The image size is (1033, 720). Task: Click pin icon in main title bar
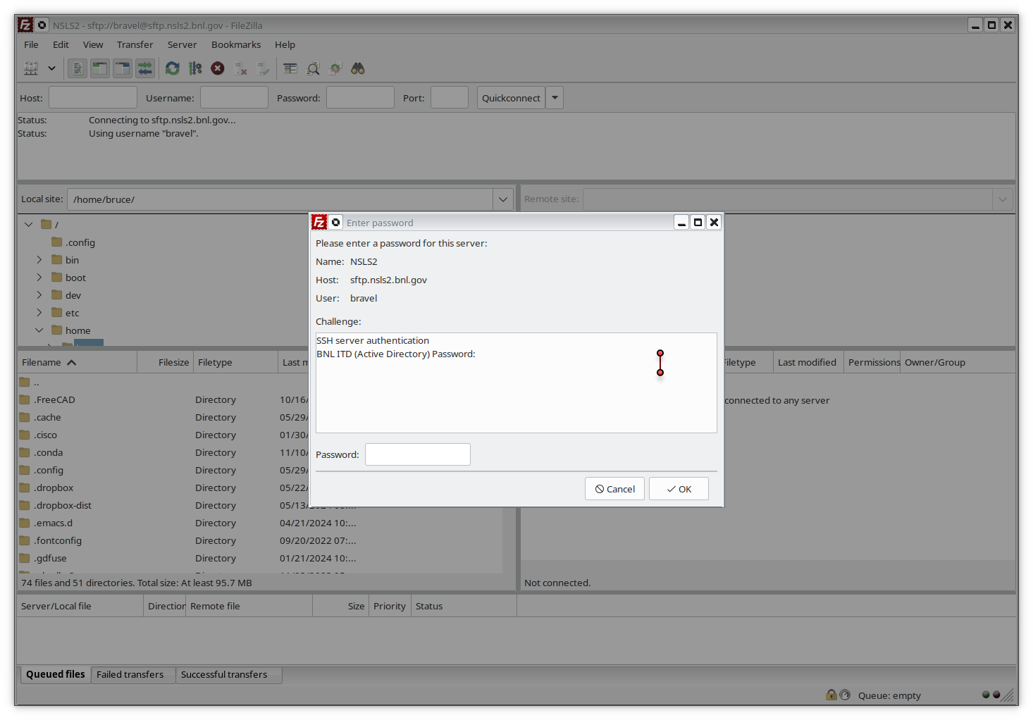(42, 25)
